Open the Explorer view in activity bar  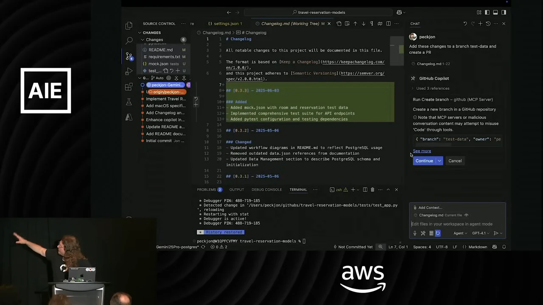(x=129, y=26)
